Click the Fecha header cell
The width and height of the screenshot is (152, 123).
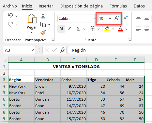point(74,80)
